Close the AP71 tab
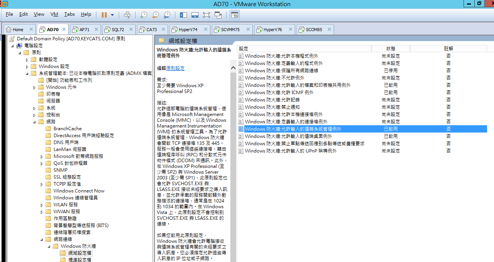This screenshot has height=262, width=494. [97, 30]
